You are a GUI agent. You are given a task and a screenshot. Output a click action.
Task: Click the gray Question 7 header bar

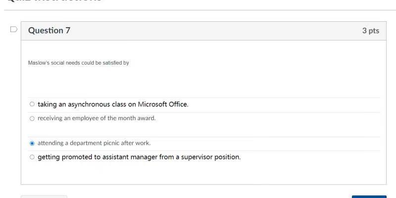[x=203, y=31]
